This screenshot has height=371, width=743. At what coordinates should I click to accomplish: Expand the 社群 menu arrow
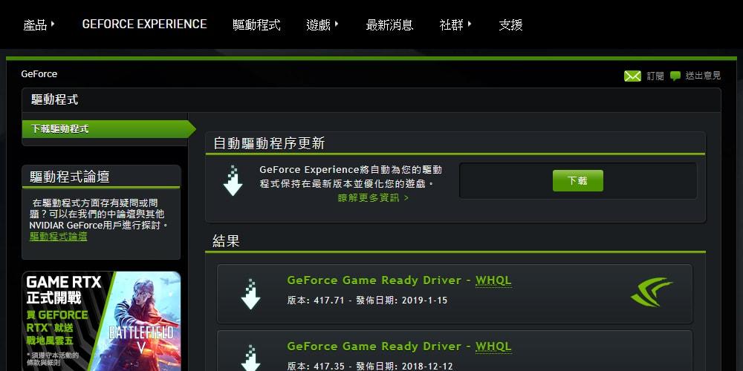469,24
